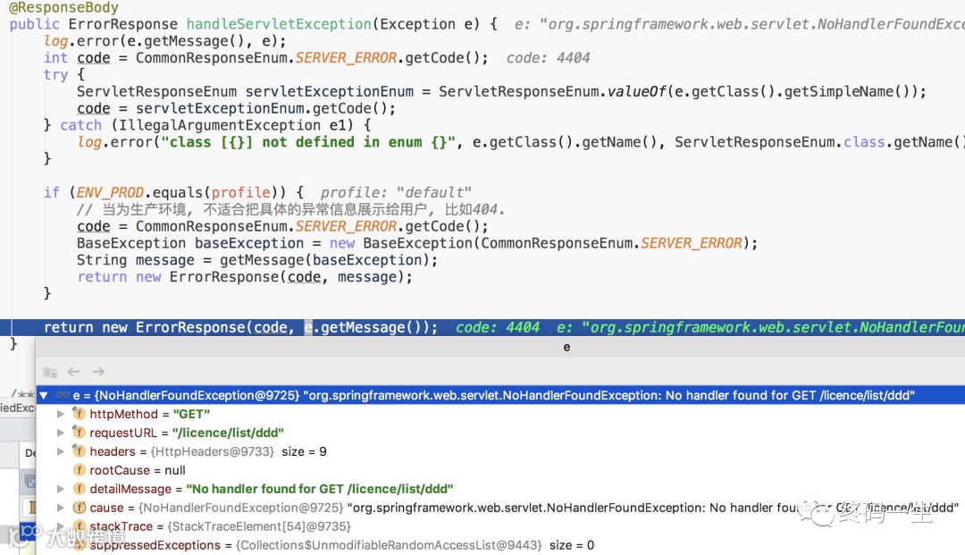Click the "class [{}] not defined in enum {}" string
The height and width of the screenshot is (555, 965).
(308, 142)
